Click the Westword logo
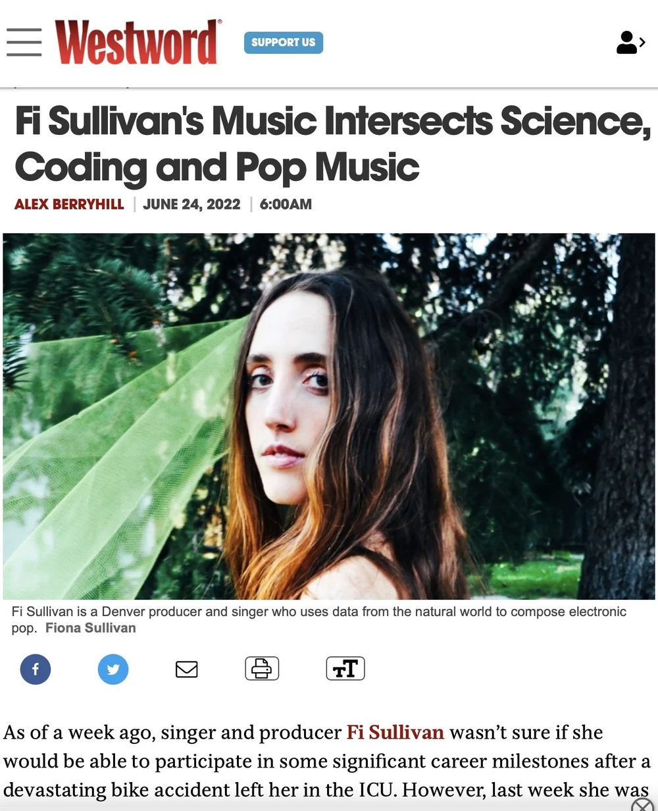This screenshot has width=658, height=811. click(138, 41)
